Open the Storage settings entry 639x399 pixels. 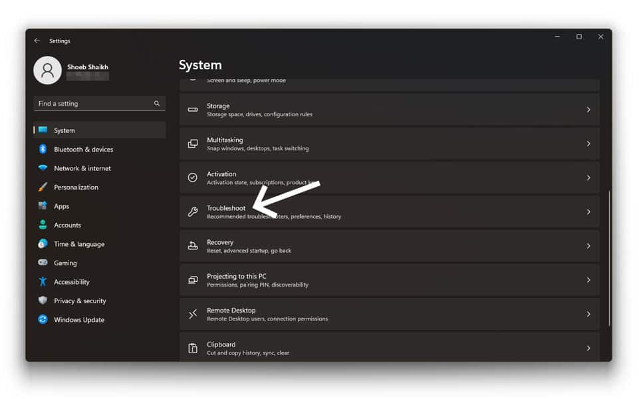tap(389, 110)
